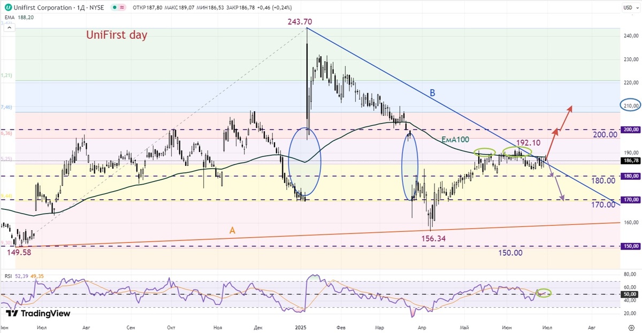The image size is (642, 333).
Task: Click the 240,00 label on price axis
Action: click(631, 36)
